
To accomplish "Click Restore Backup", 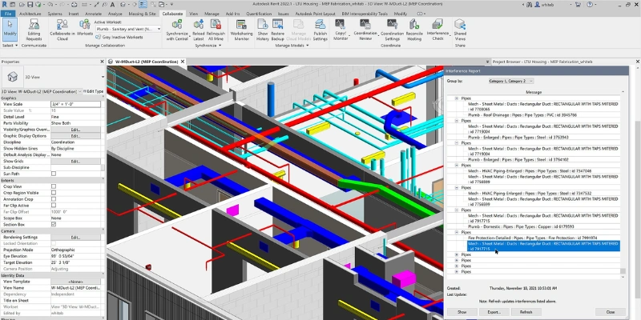I will coord(277,30).
